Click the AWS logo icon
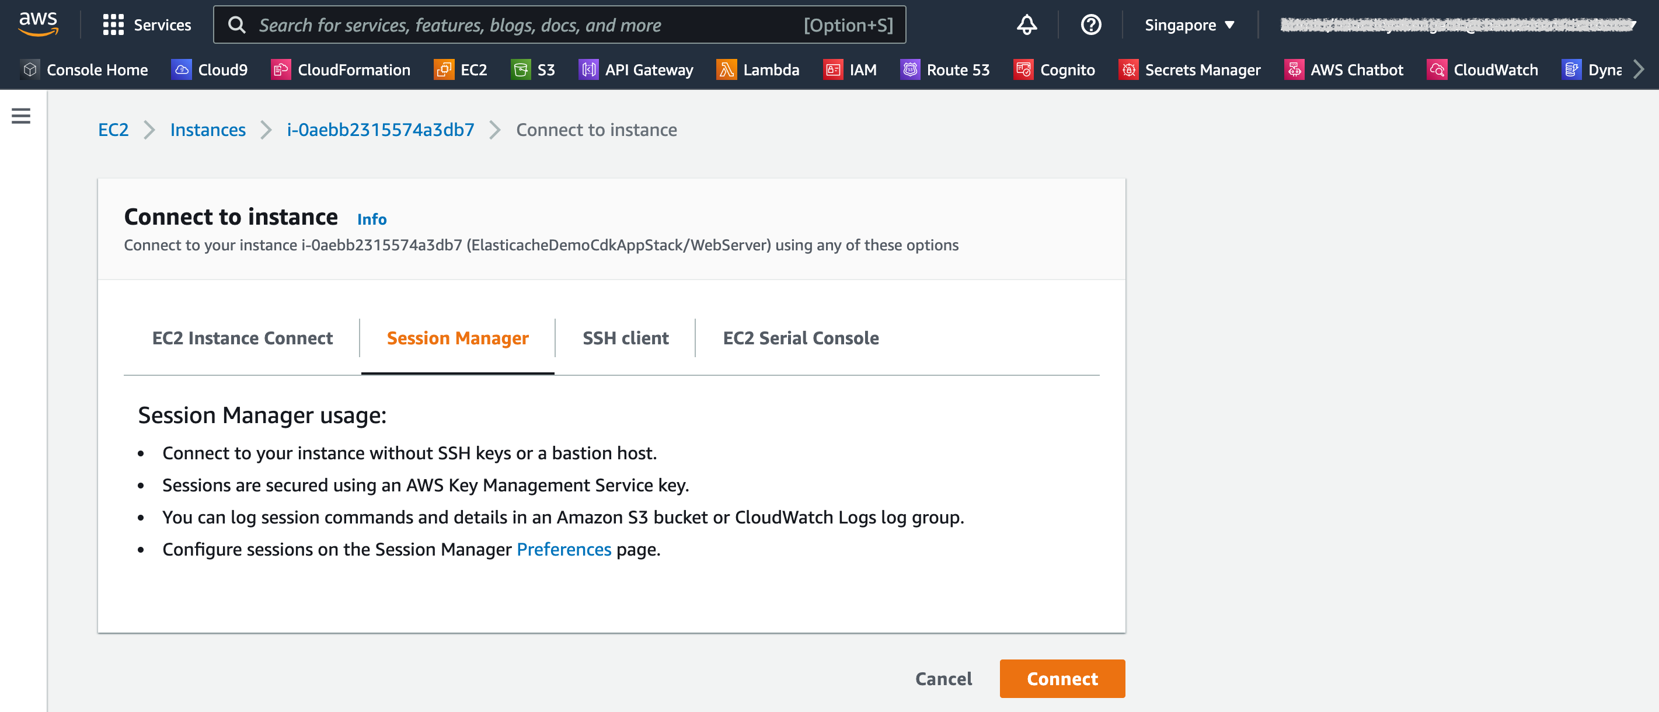The width and height of the screenshot is (1659, 712). click(x=38, y=24)
